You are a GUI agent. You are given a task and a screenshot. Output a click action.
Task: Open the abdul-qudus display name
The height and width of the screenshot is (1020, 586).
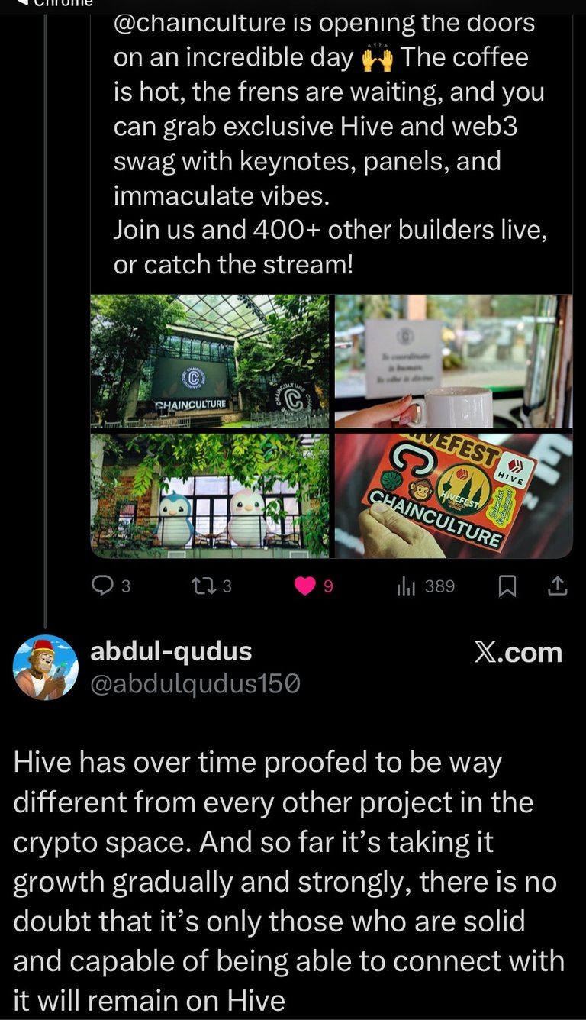click(x=171, y=651)
